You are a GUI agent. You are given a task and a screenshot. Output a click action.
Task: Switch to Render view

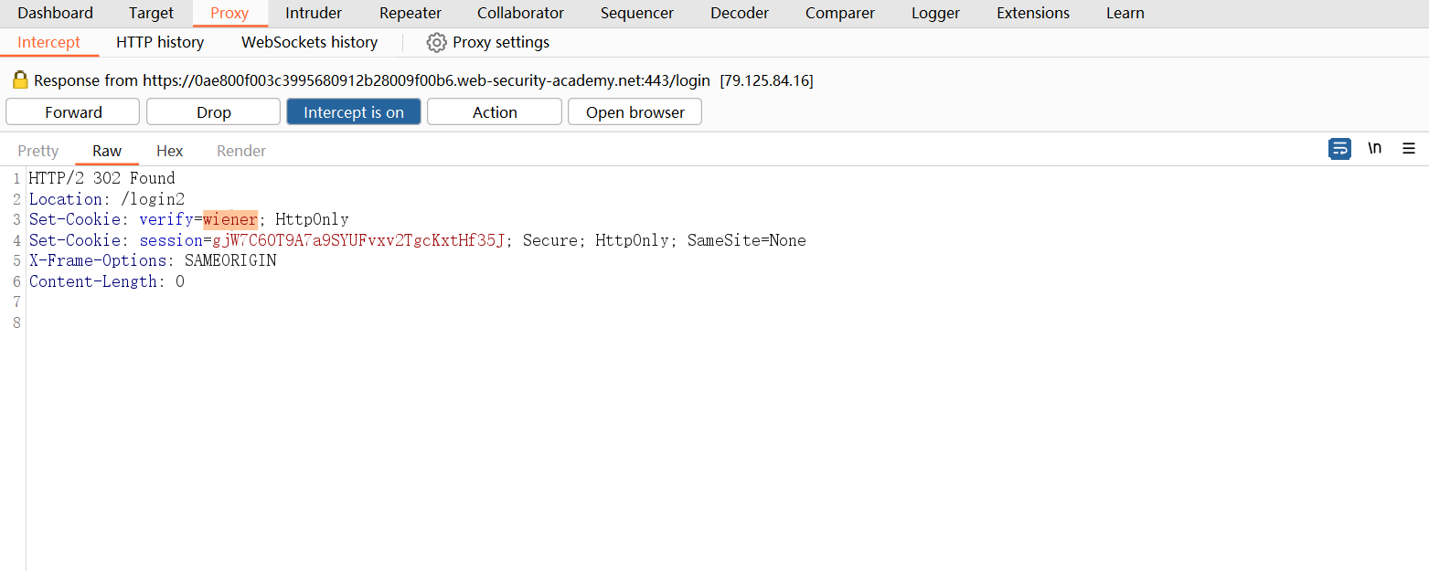point(241,151)
